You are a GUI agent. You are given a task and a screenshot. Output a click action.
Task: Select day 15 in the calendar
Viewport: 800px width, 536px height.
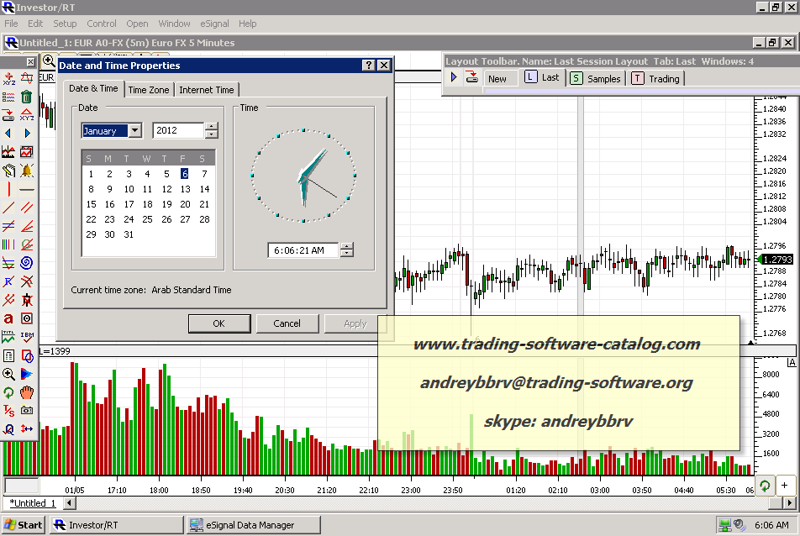(x=91, y=204)
